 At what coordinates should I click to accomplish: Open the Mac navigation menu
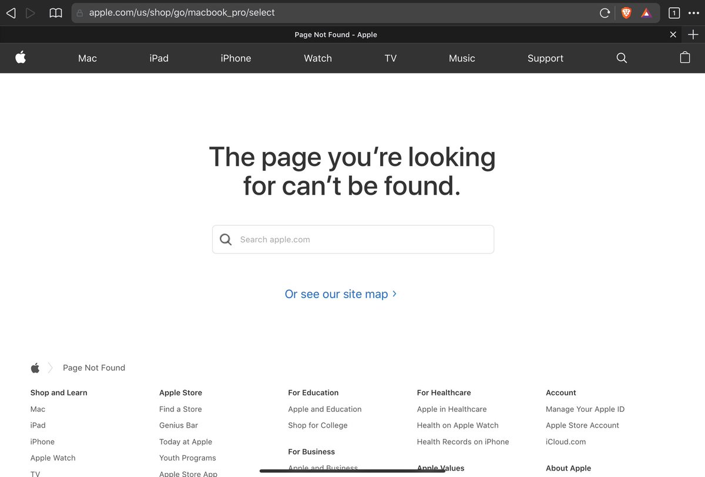[x=88, y=58]
